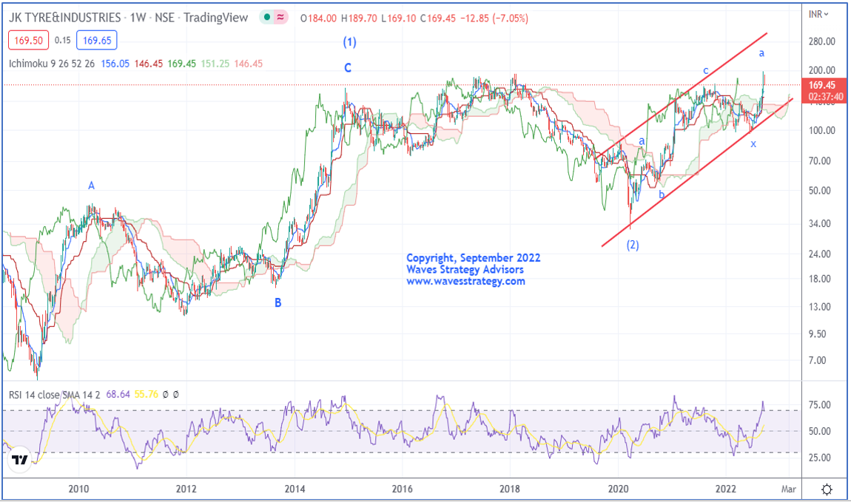Click the Mar label on time axis
The height and width of the screenshot is (502, 851).
click(788, 489)
